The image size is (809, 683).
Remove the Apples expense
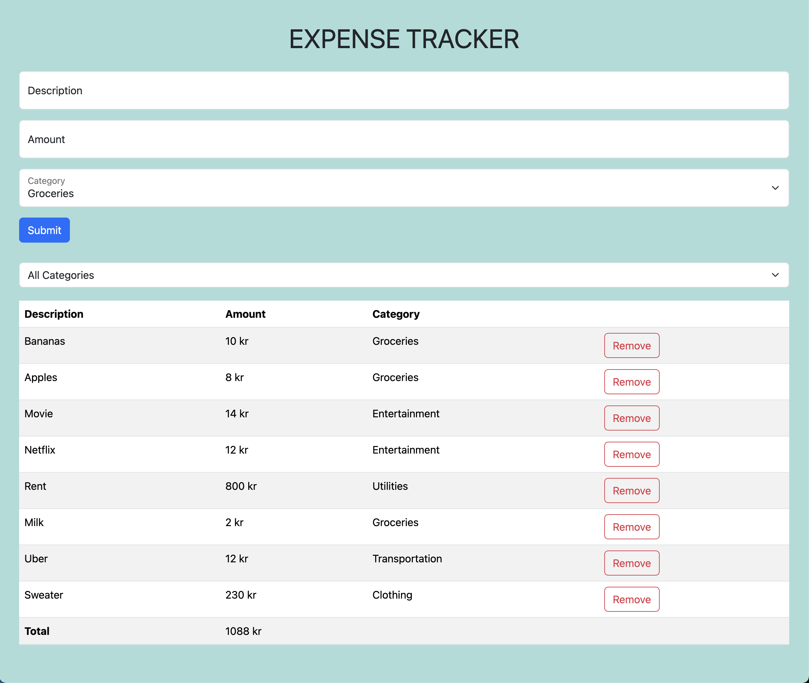tap(631, 382)
